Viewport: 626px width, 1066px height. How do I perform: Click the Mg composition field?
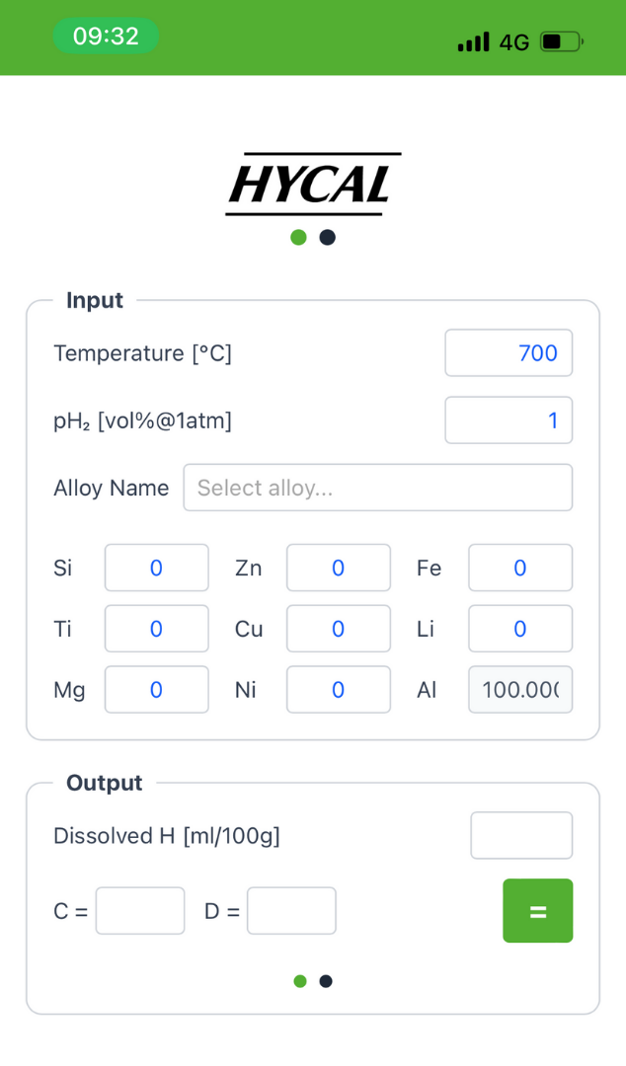[157, 689]
